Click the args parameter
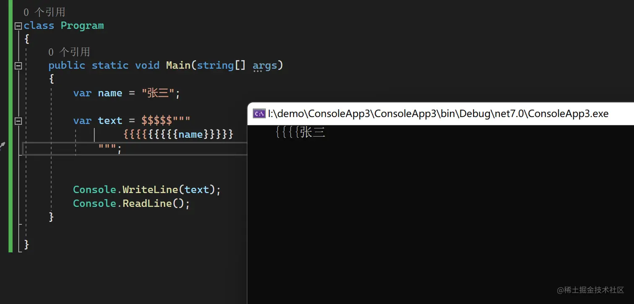Screen dimensions: 634x304 [265, 66]
